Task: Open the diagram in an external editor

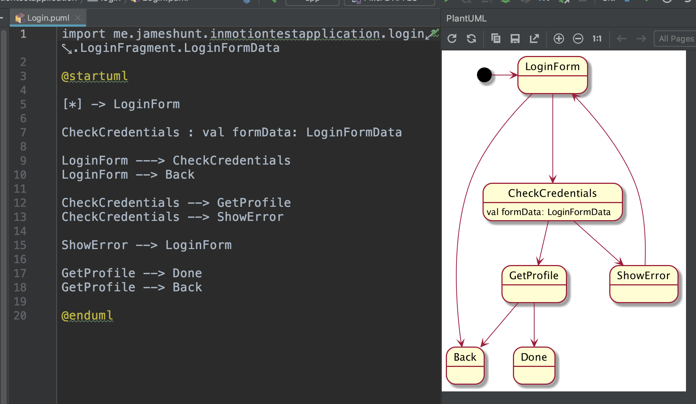Action: tap(534, 39)
